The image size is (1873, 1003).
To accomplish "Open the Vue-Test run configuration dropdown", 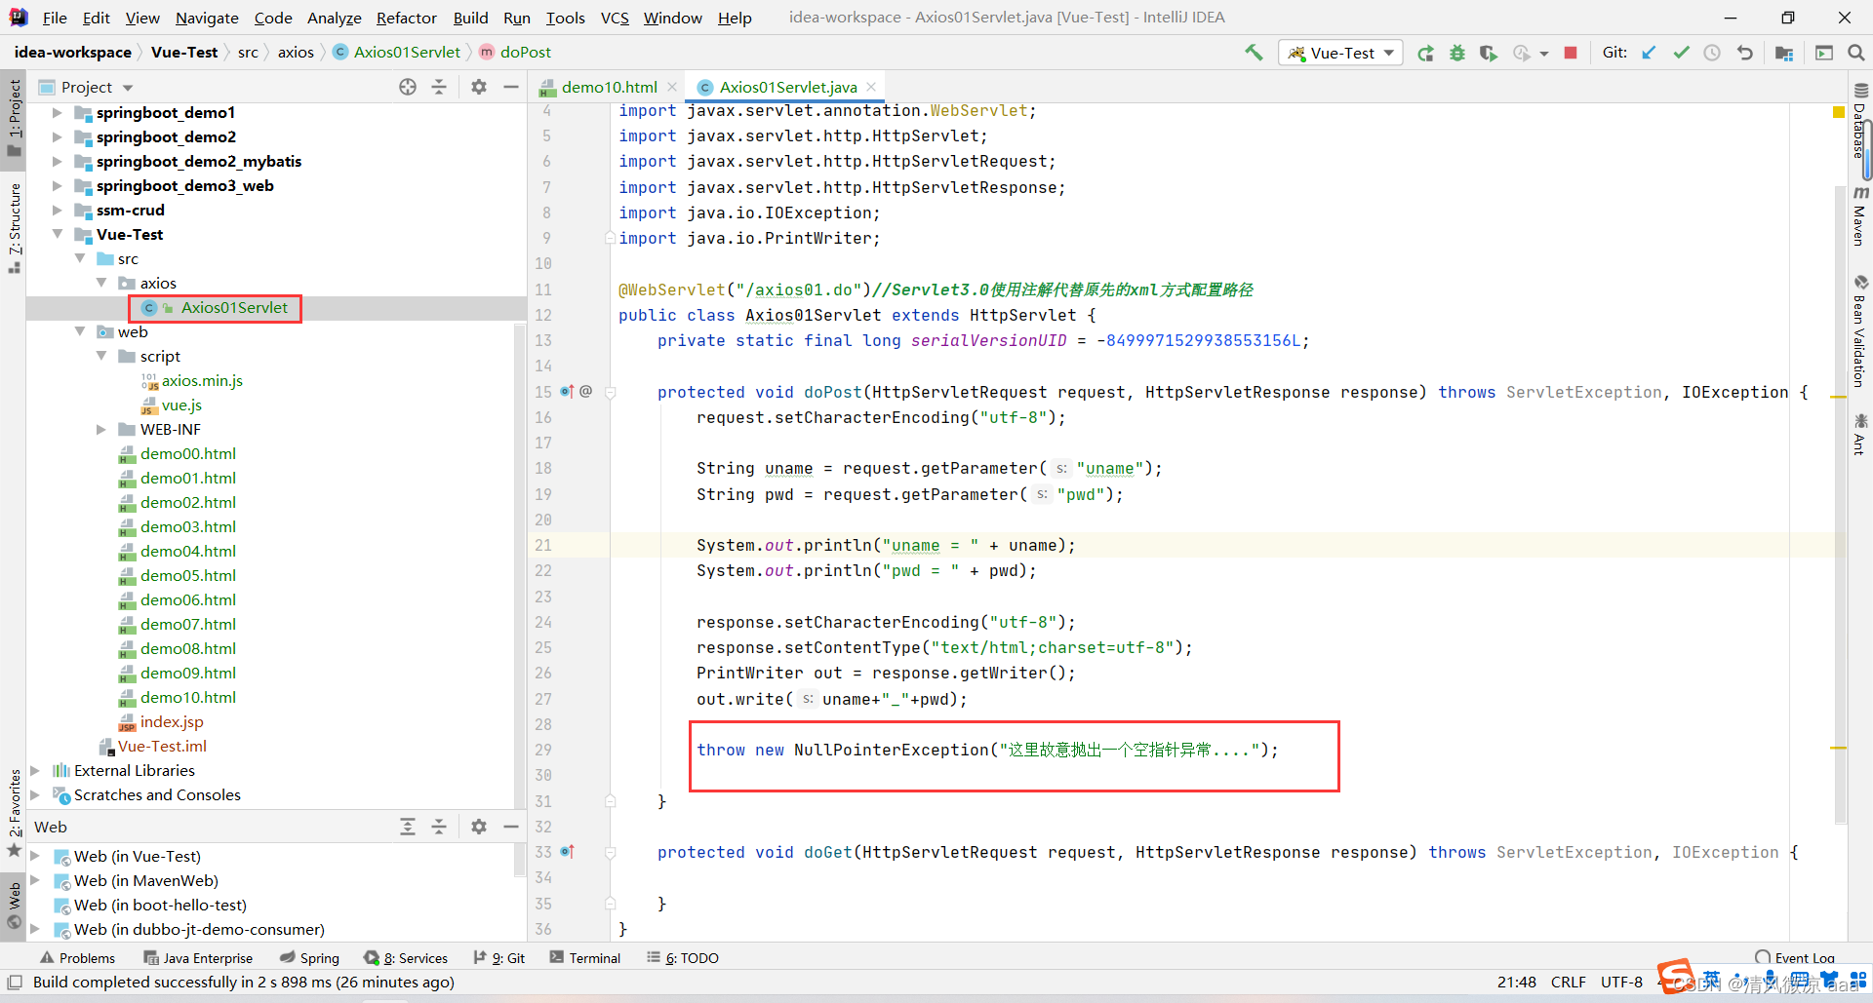I will 1340,53.
